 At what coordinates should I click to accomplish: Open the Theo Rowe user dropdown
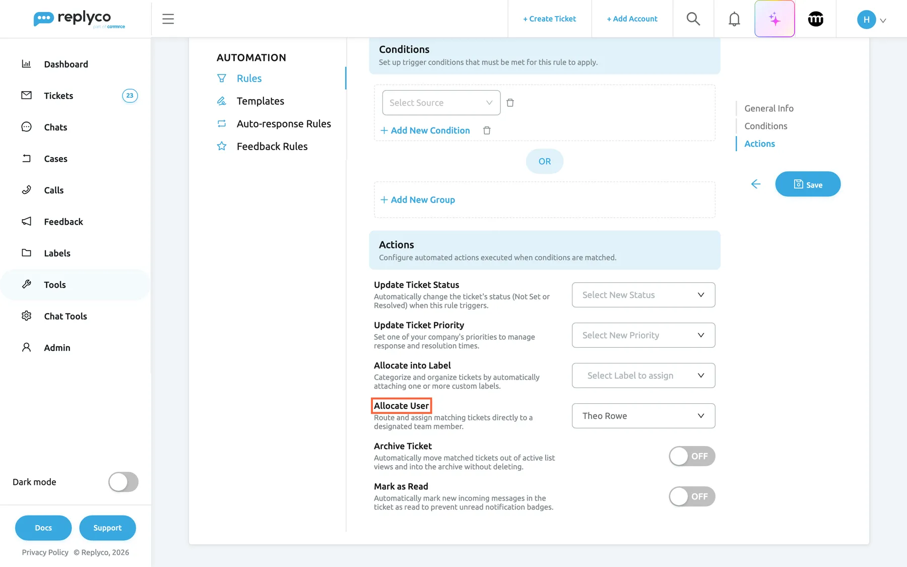[643, 416]
